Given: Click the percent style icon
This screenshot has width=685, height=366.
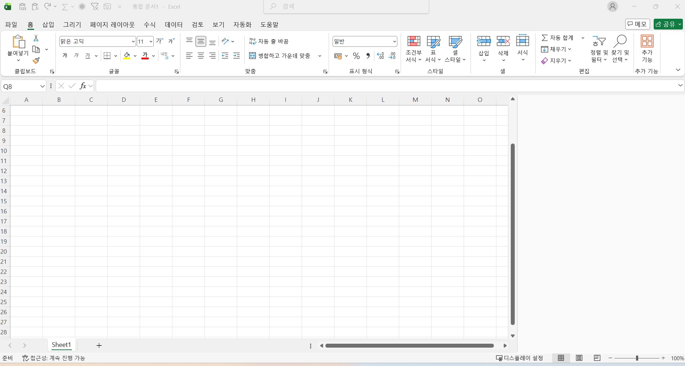Looking at the screenshot, I should (x=356, y=56).
